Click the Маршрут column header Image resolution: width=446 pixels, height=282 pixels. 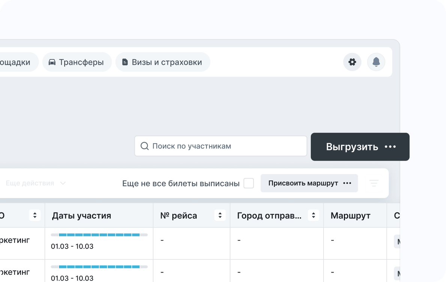click(350, 215)
